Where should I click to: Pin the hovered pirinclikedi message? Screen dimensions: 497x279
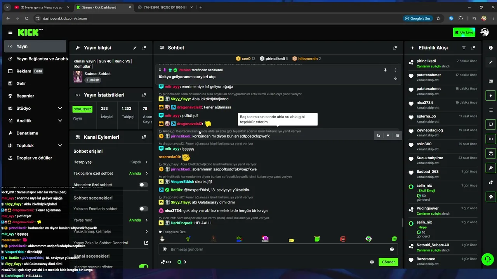[x=388, y=136]
